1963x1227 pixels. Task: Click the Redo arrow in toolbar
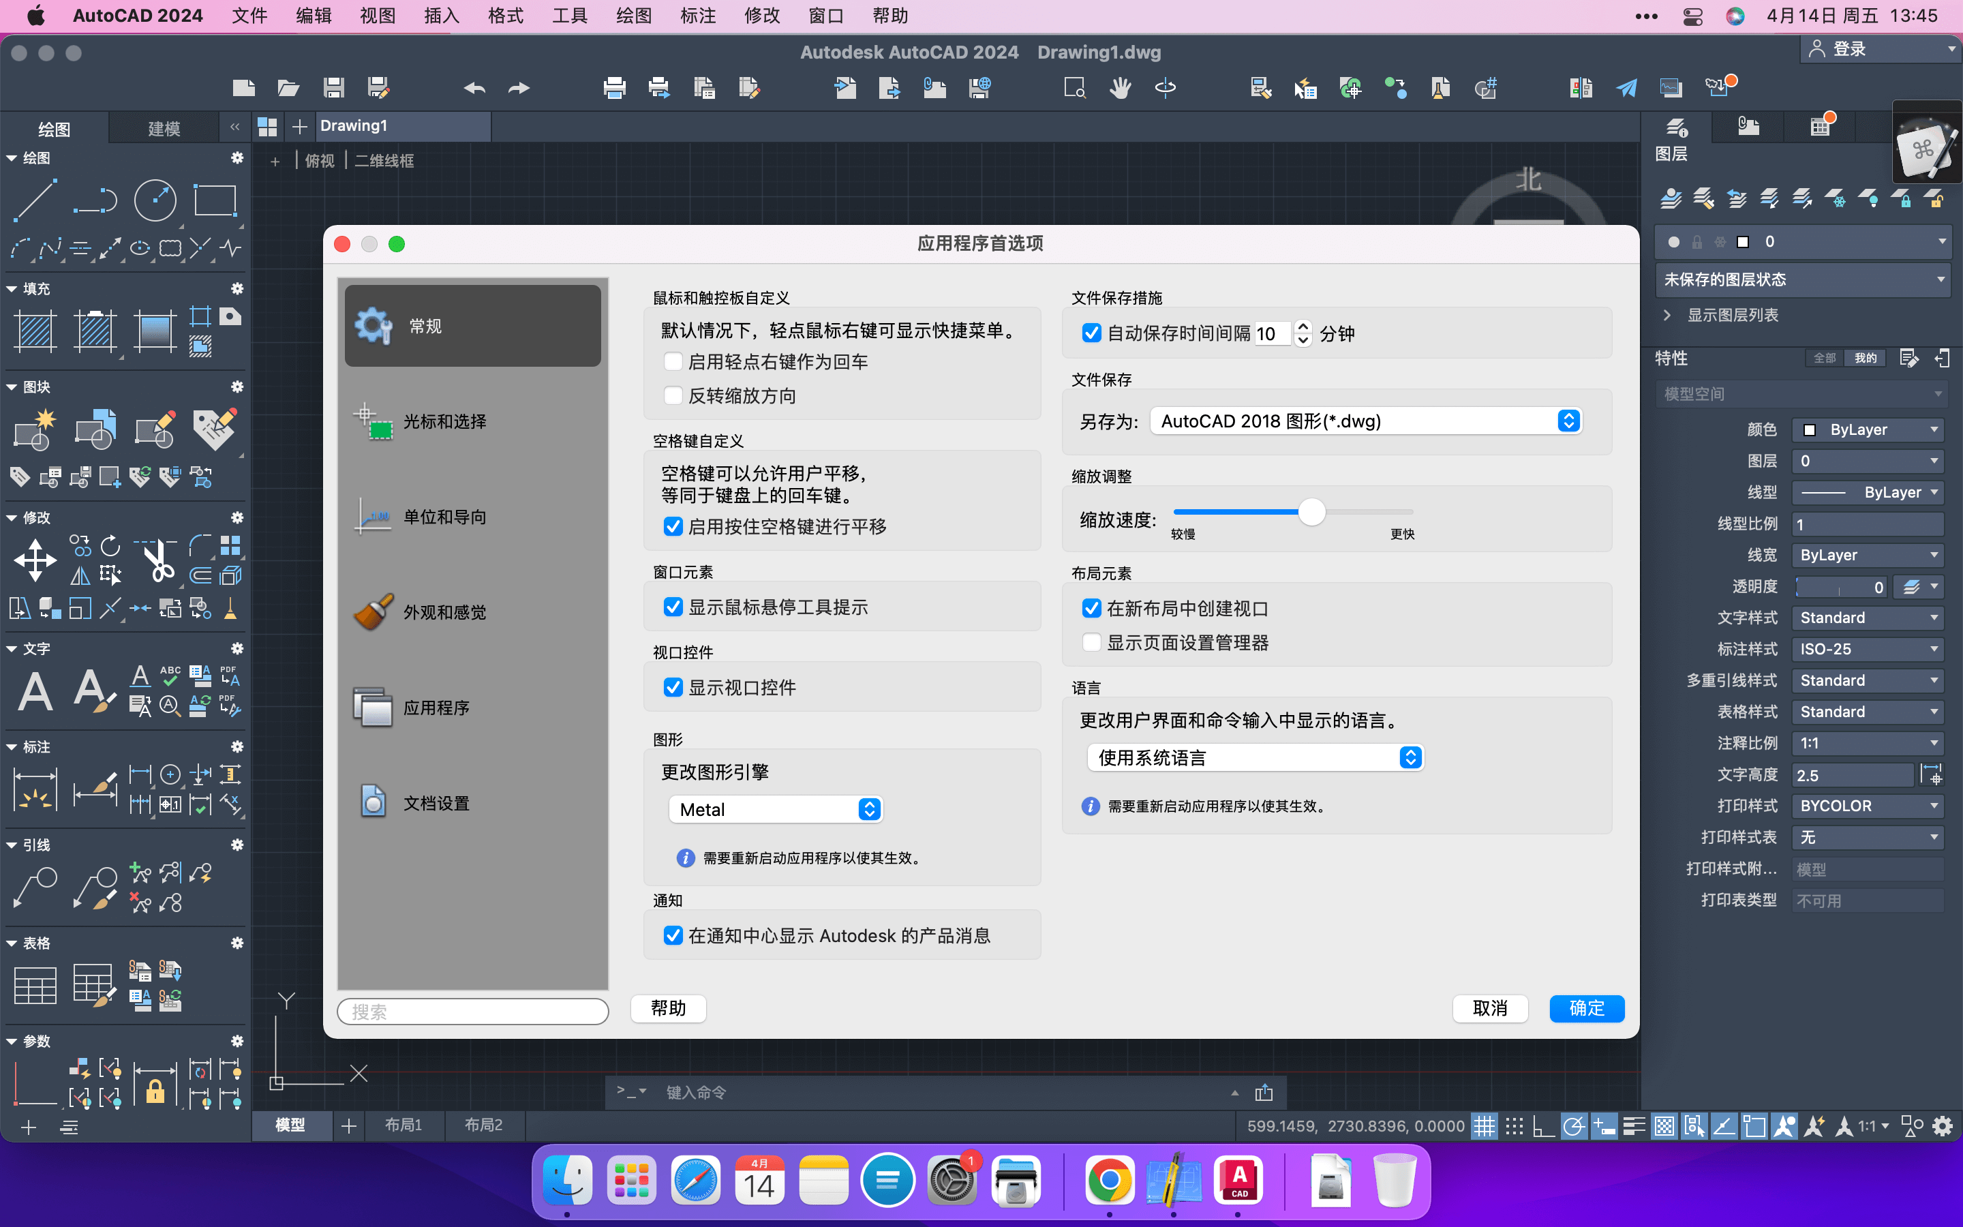519,88
